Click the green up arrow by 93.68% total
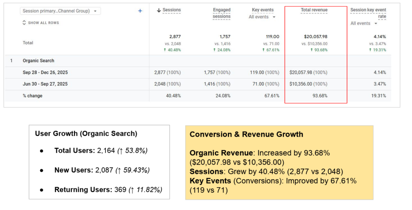 click(x=311, y=50)
